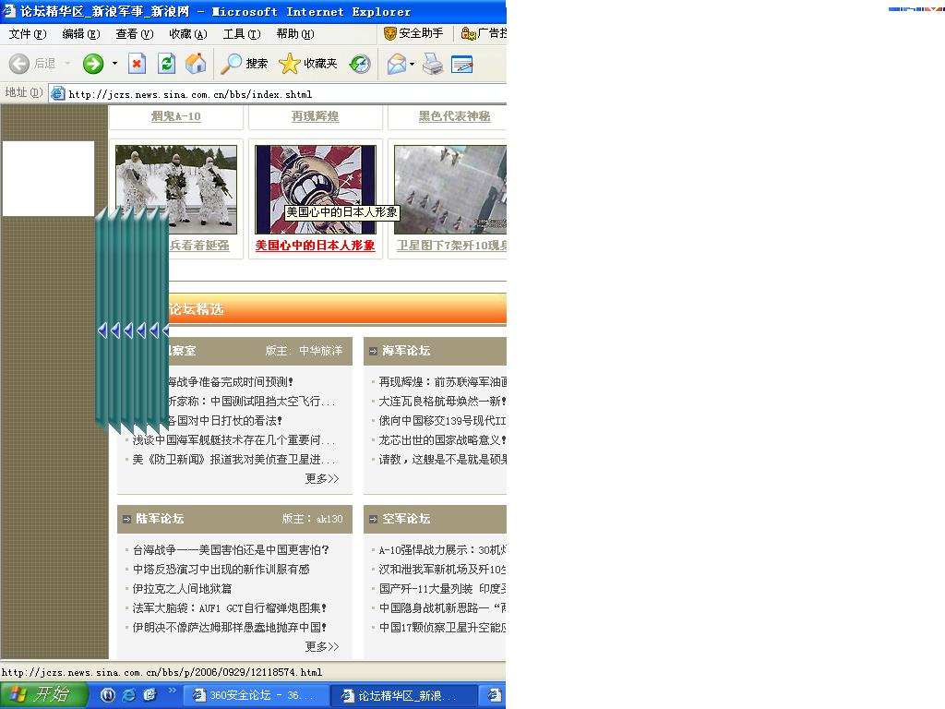Open the History clock icon

[x=360, y=64]
